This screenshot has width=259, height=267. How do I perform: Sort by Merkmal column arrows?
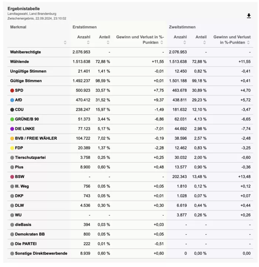click(65, 42)
